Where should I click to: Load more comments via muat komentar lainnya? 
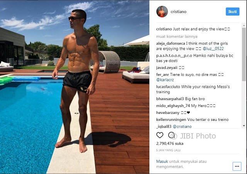[x=177, y=37]
